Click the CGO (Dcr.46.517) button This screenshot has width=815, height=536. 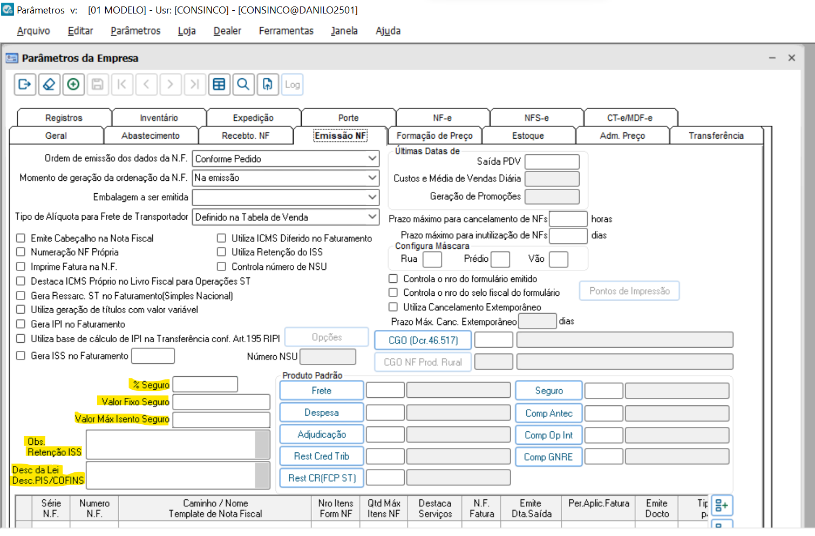(423, 340)
